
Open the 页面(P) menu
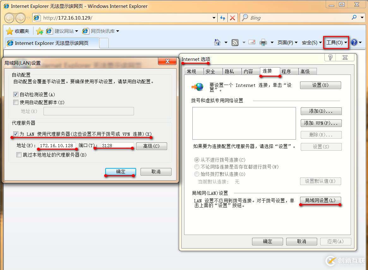coord(287,42)
